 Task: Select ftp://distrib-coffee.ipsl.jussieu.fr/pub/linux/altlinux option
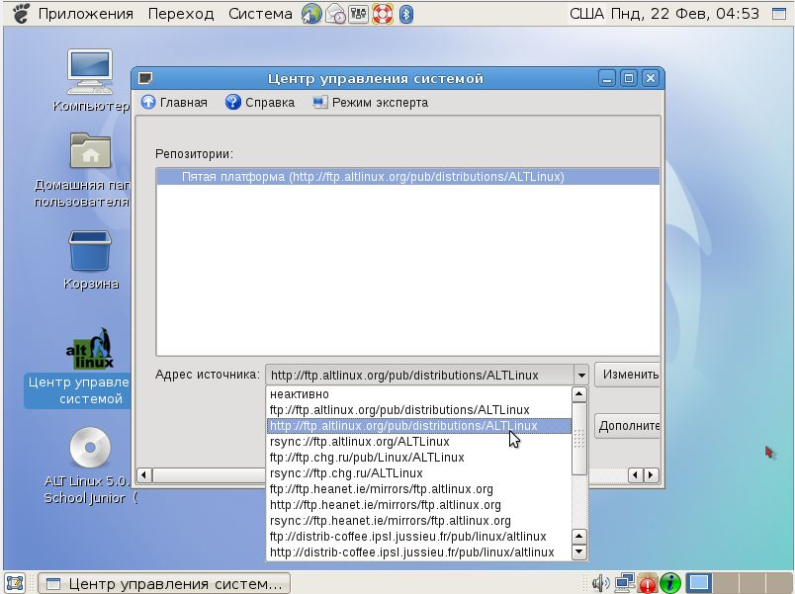419,537
